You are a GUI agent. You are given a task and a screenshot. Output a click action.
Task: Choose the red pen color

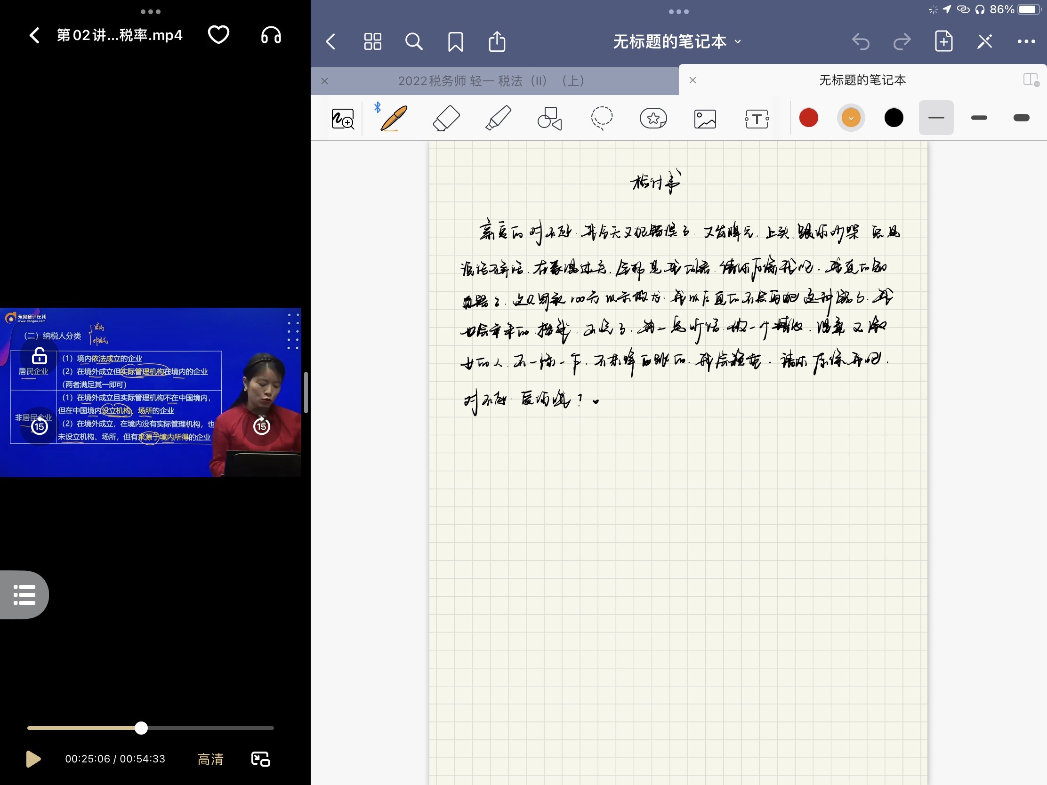(x=808, y=118)
